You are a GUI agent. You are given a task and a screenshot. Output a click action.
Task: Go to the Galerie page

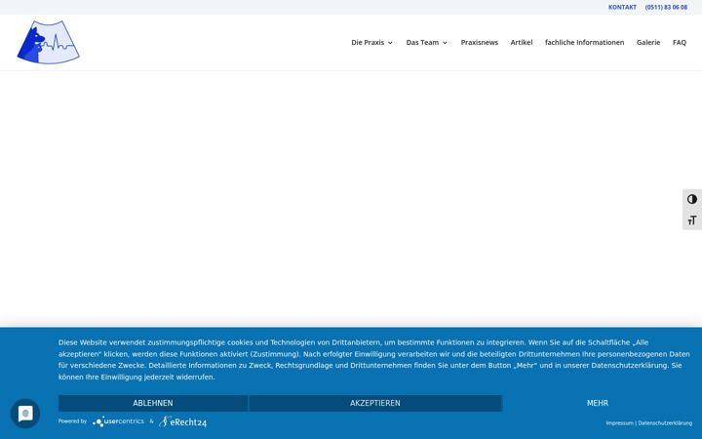pyautogui.click(x=648, y=43)
